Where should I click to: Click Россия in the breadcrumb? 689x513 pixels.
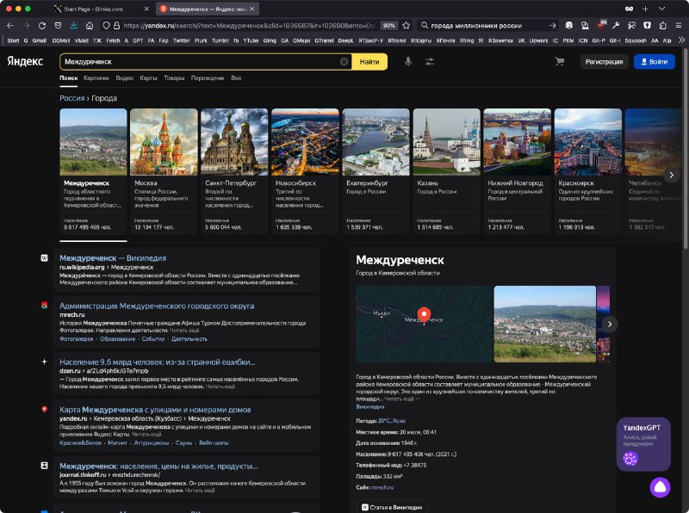(x=72, y=98)
